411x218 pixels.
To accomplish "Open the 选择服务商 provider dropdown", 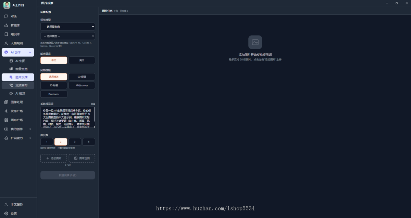I will click(68, 27).
